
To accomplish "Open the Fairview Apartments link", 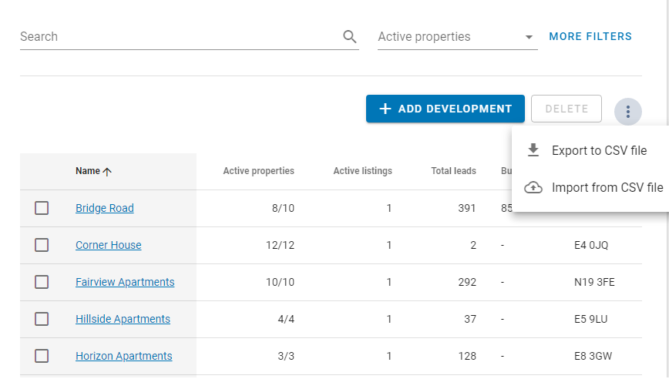I will coord(125,282).
